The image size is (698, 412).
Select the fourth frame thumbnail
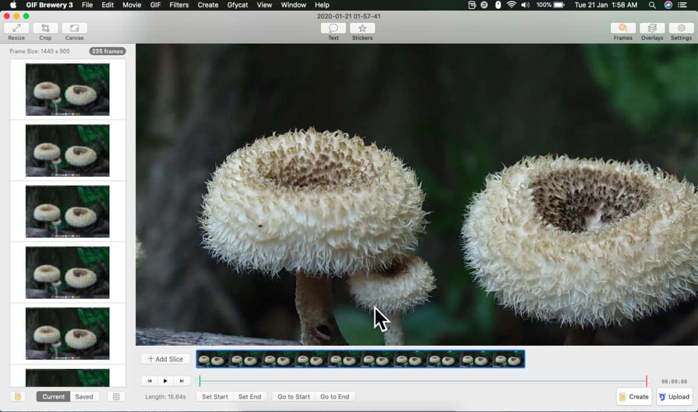(x=67, y=273)
